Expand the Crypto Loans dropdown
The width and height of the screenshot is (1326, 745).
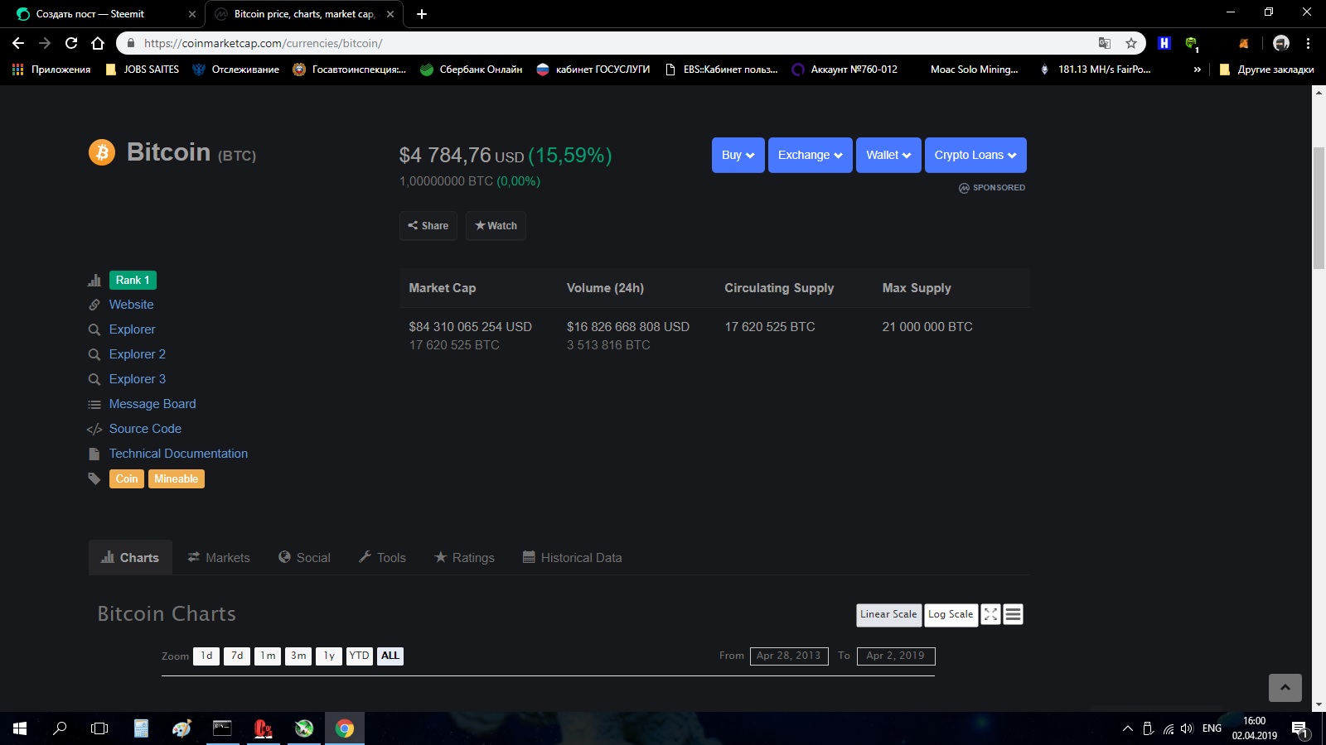(x=975, y=155)
